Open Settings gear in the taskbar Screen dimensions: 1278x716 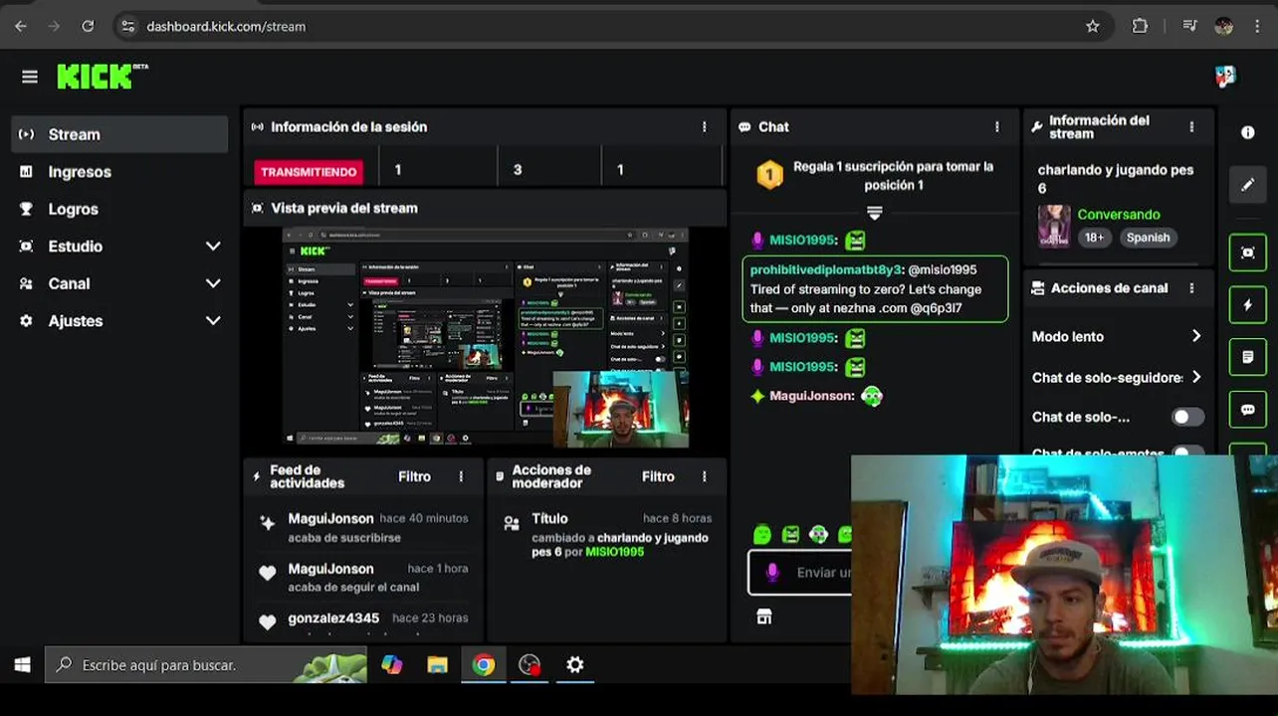(575, 664)
